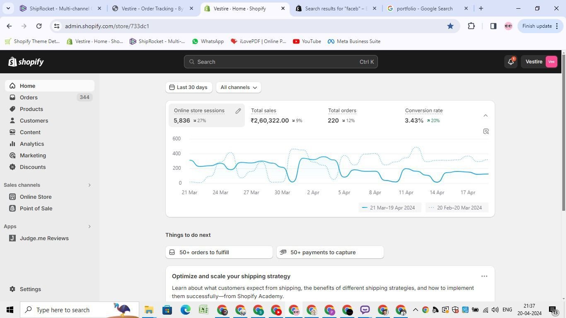This screenshot has height=318, width=566.
Task: Bookmark page with the star icon
Action: pos(450,26)
